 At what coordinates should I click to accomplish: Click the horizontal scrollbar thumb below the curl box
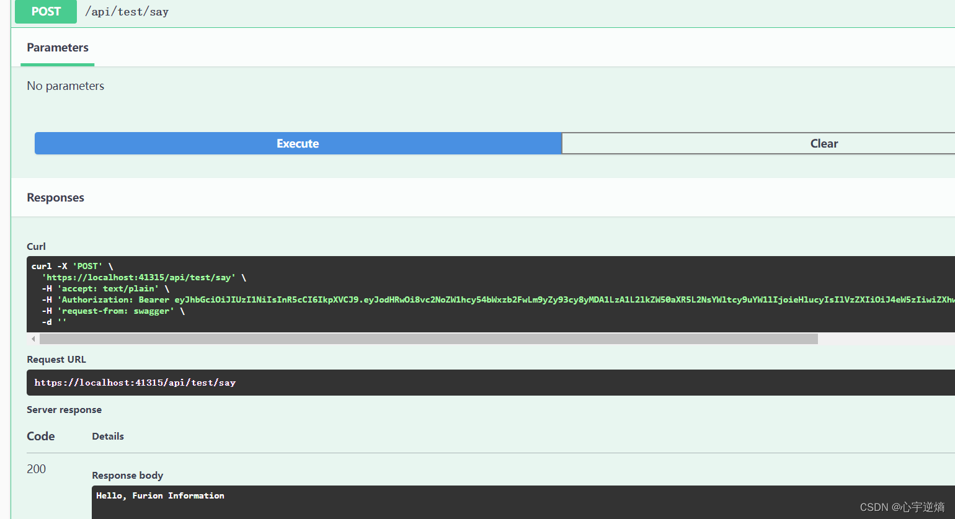click(x=428, y=339)
